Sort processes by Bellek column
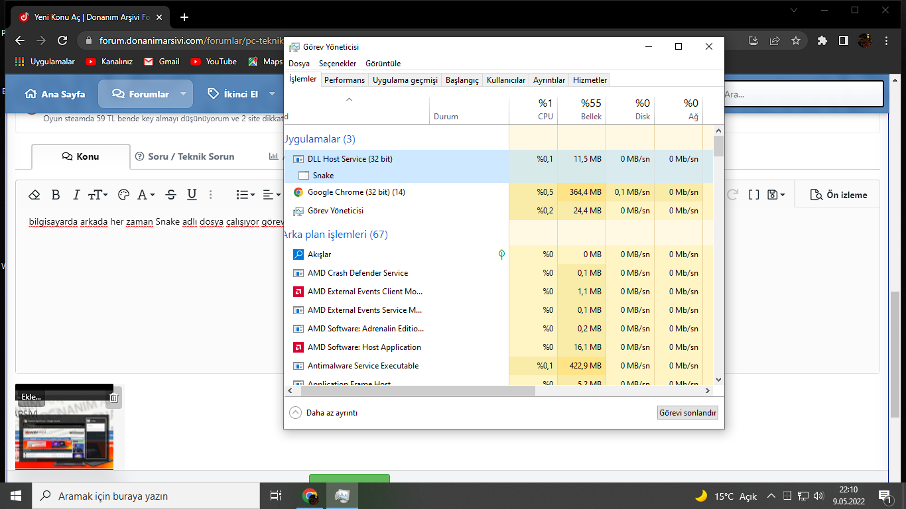The width and height of the screenshot is (906, 509). (582, 109)
